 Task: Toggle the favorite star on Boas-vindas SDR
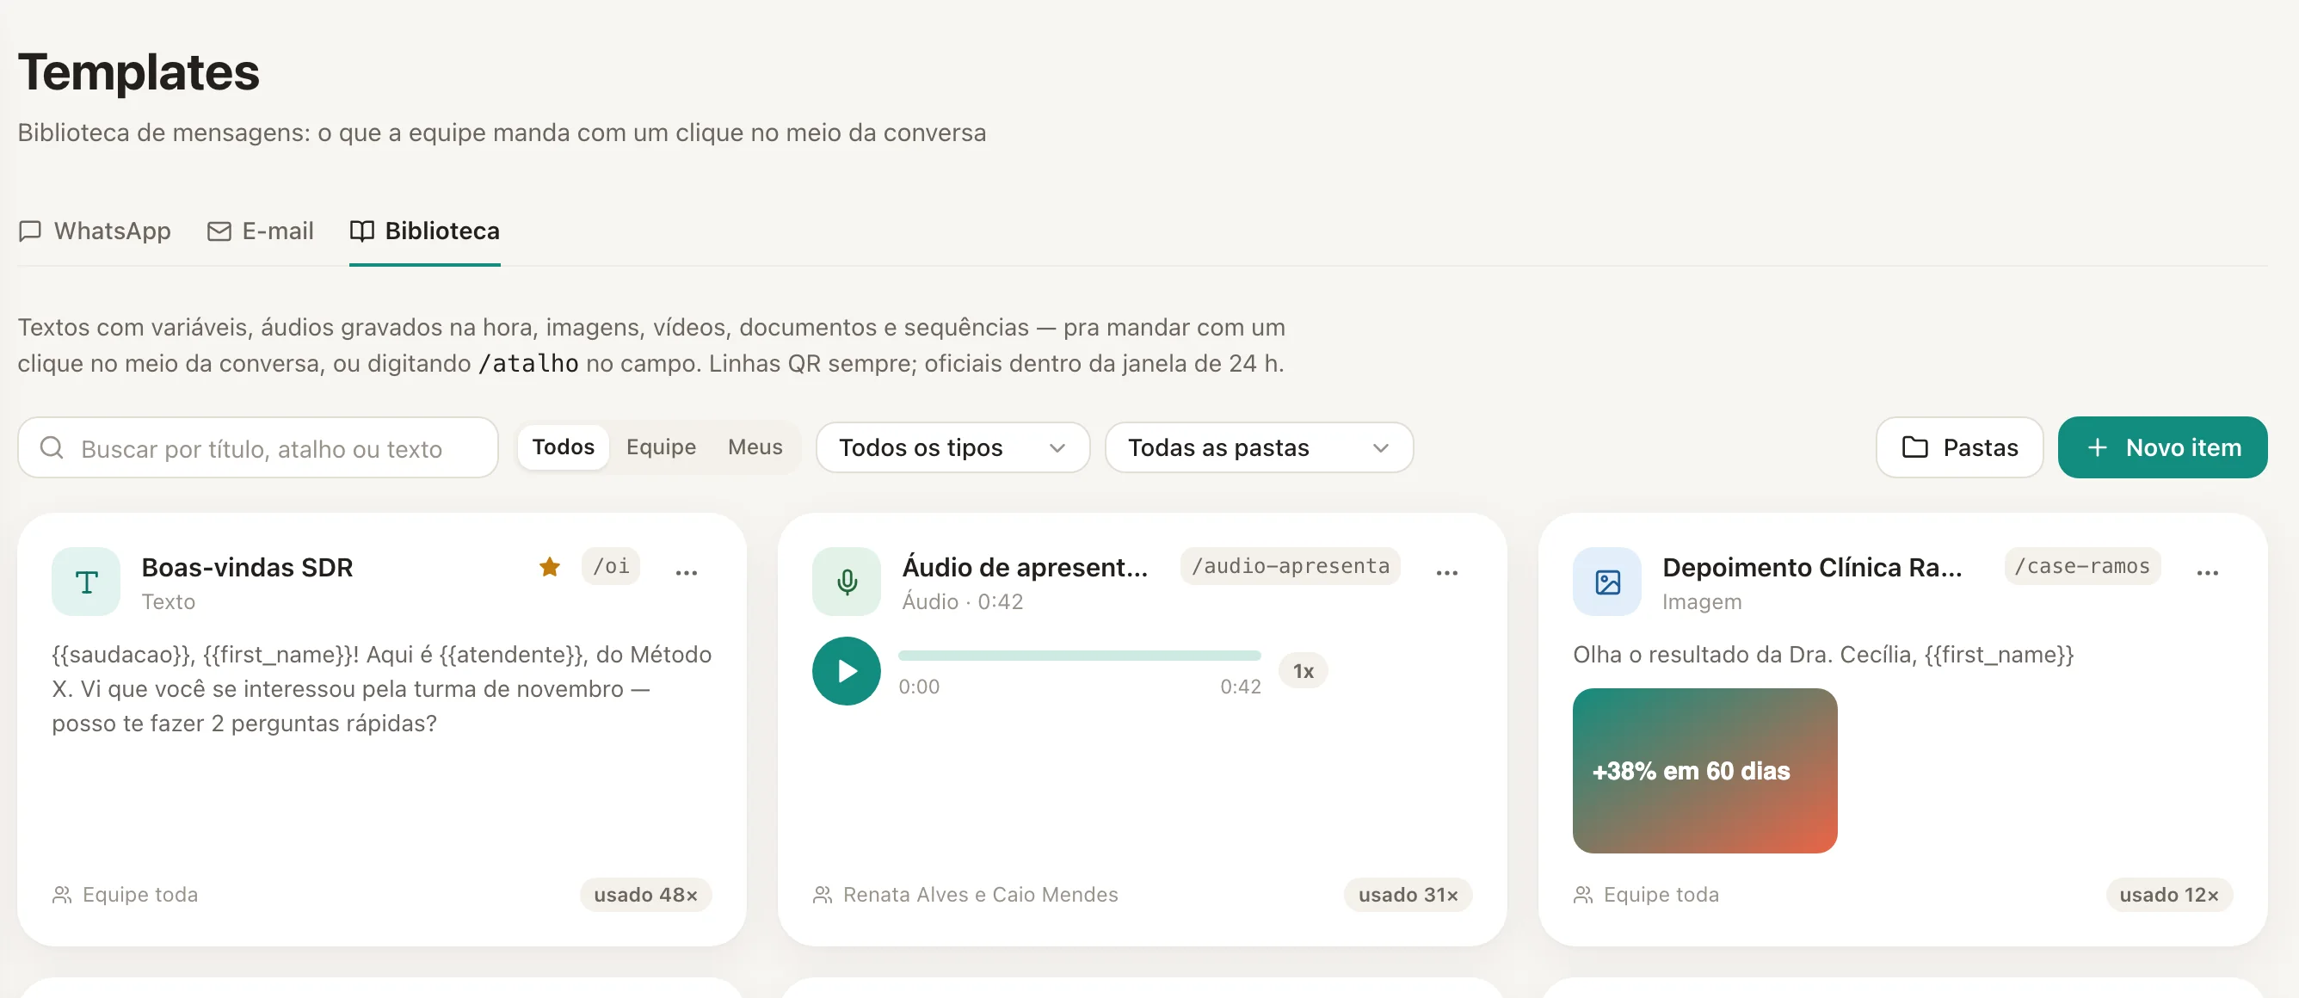click(x=550, y=567)
